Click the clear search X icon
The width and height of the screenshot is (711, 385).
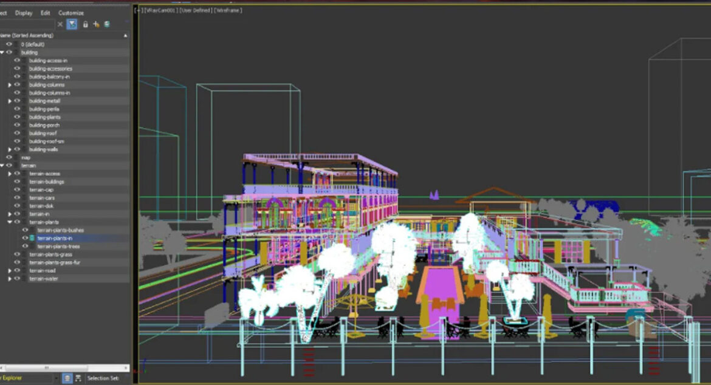pyautogui.click(x=60, y=24)
